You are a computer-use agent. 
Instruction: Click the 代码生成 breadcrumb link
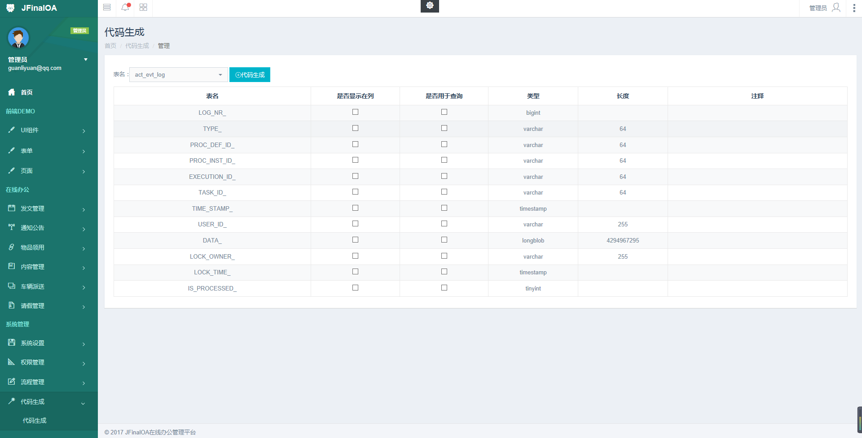pos(137,46)
